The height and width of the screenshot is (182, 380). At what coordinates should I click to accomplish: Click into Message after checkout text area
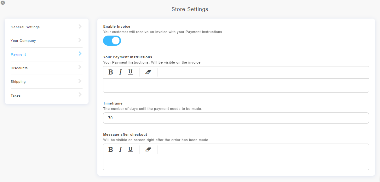(x=236, y=163)
